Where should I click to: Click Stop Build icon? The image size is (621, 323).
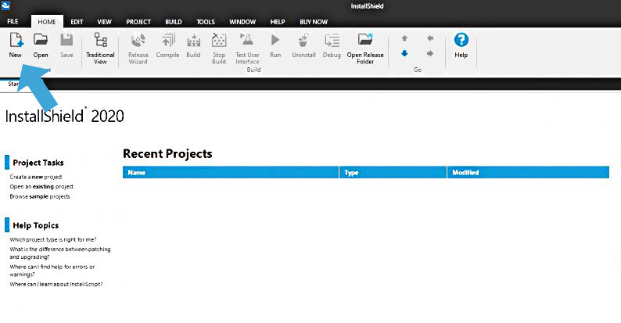click(x=219, y=41)
